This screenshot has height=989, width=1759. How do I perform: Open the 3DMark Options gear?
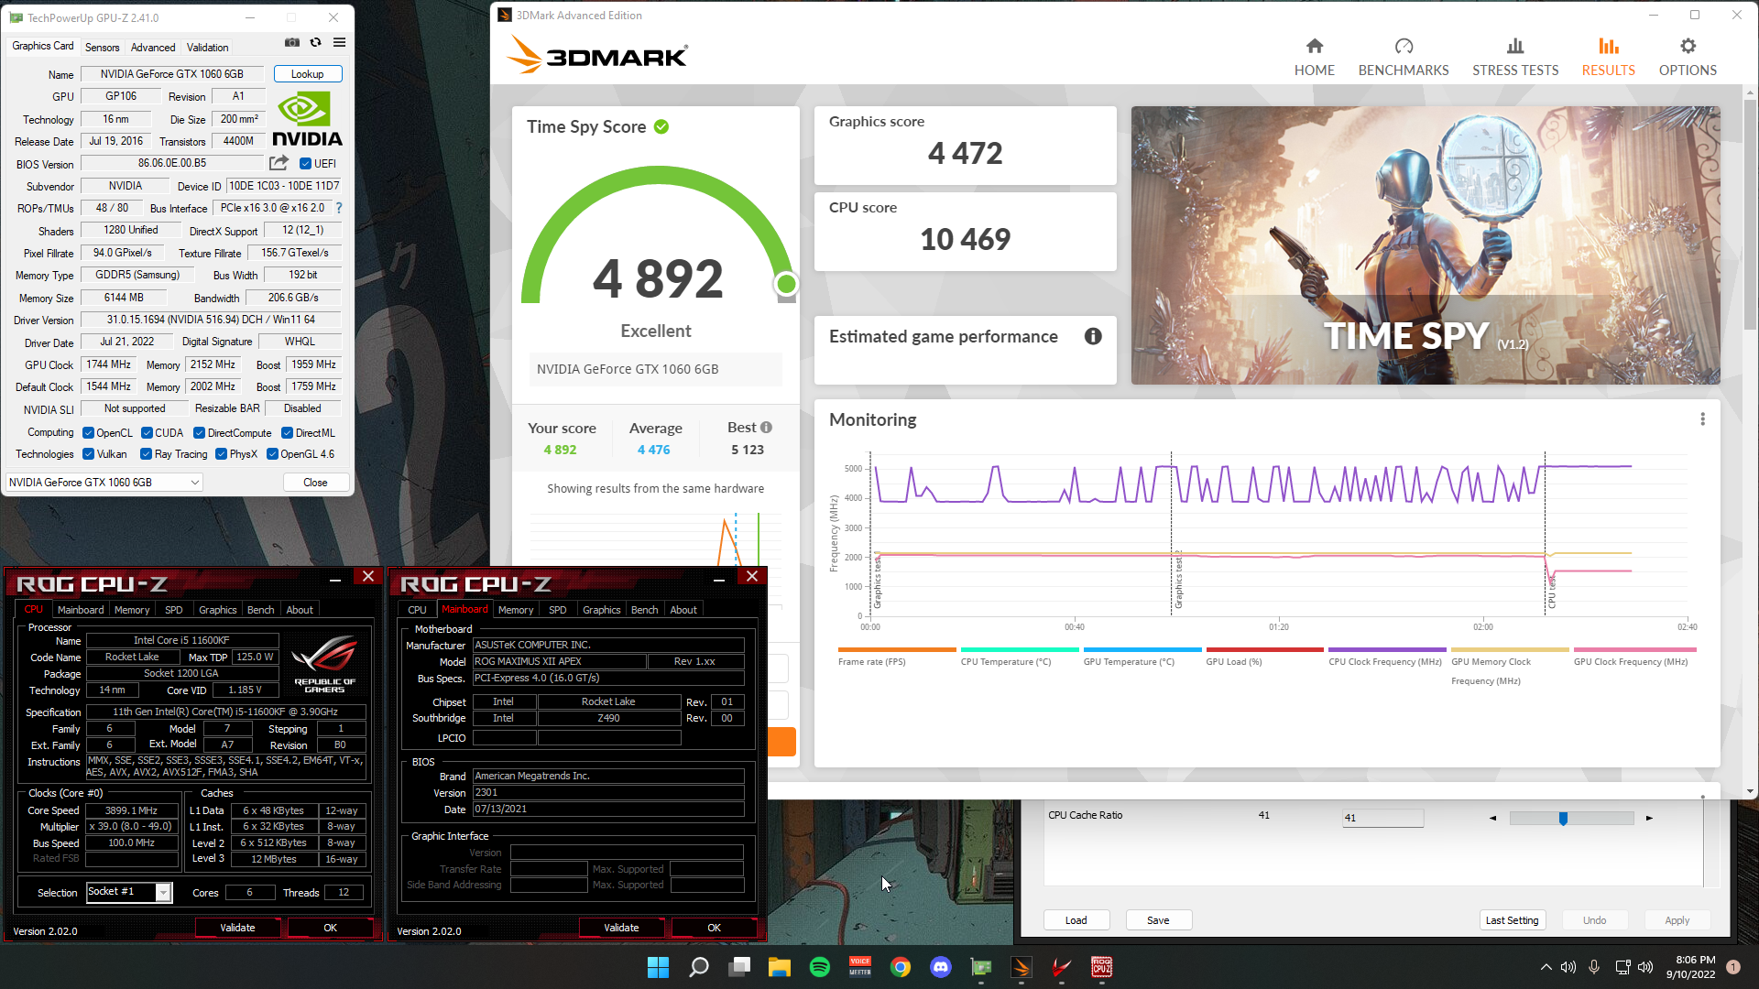click(x=1688, y=57)
